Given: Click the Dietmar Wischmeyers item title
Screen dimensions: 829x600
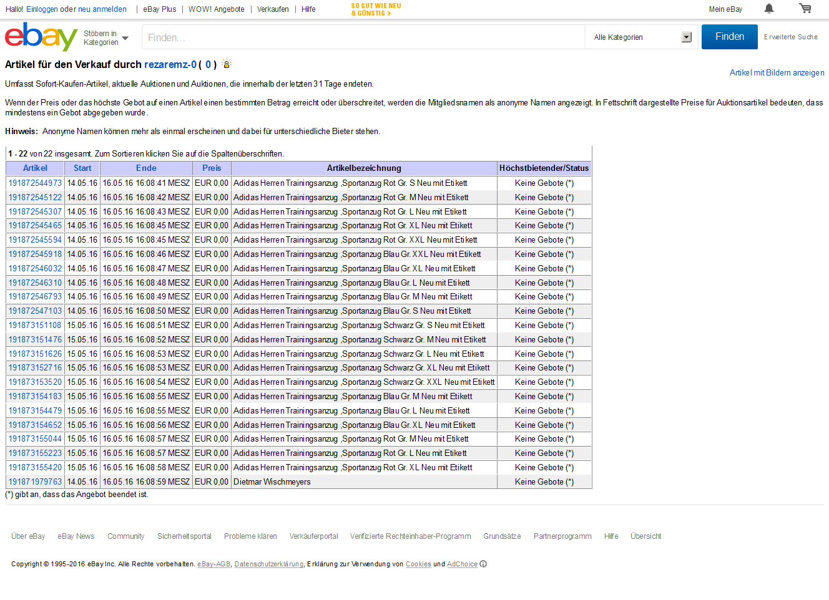Looking at the screenshot, I should (x=272, y=482).
